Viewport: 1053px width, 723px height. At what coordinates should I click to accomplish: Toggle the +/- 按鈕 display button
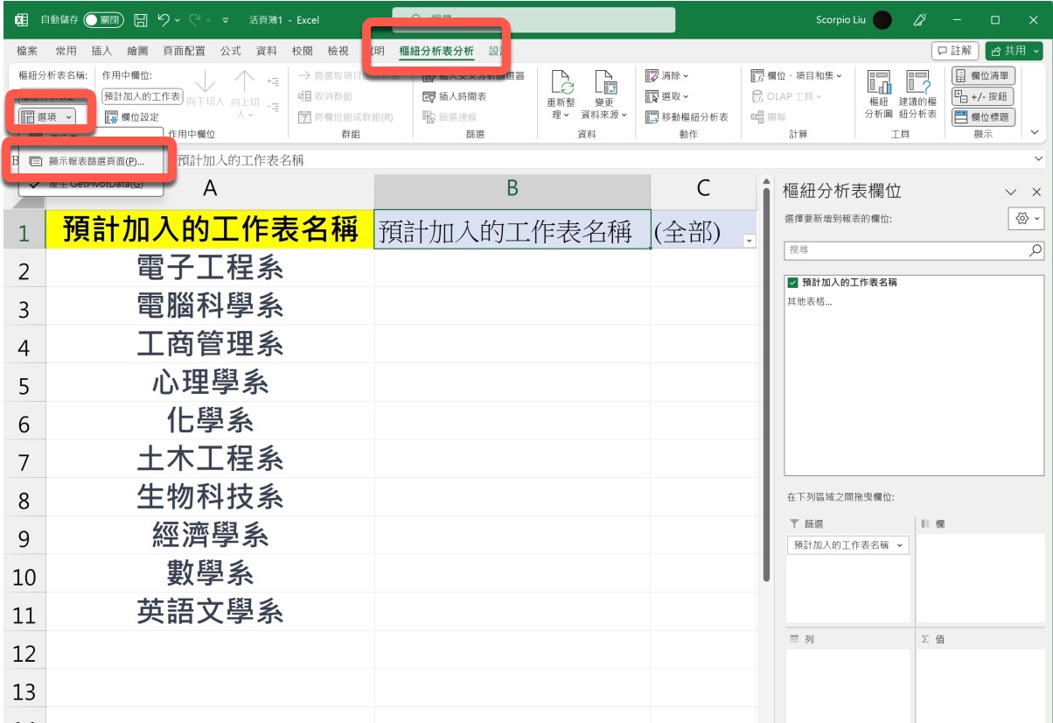pos(983,96)
